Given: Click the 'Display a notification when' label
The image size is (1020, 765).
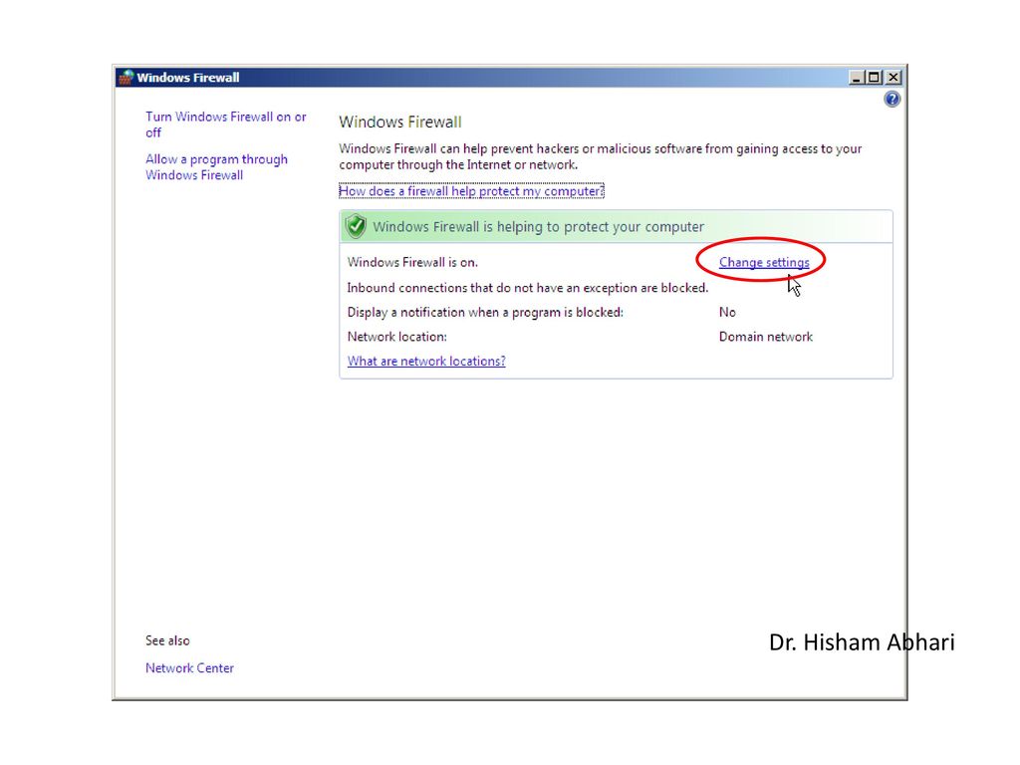Looking at the screenshot, I should (485, 312).
